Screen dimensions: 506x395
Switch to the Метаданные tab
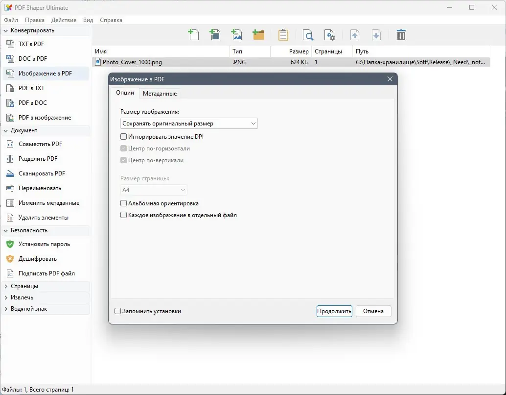[160, 94]
